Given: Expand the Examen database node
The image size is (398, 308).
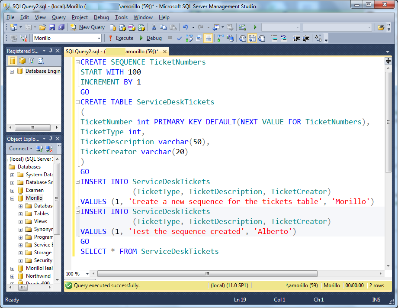Looking at the screenshot, I should point(12,191).
